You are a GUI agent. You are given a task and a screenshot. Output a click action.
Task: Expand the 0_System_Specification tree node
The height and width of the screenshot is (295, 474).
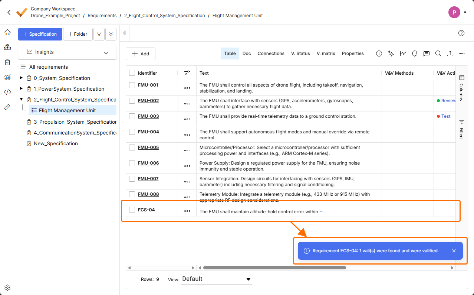21,78
